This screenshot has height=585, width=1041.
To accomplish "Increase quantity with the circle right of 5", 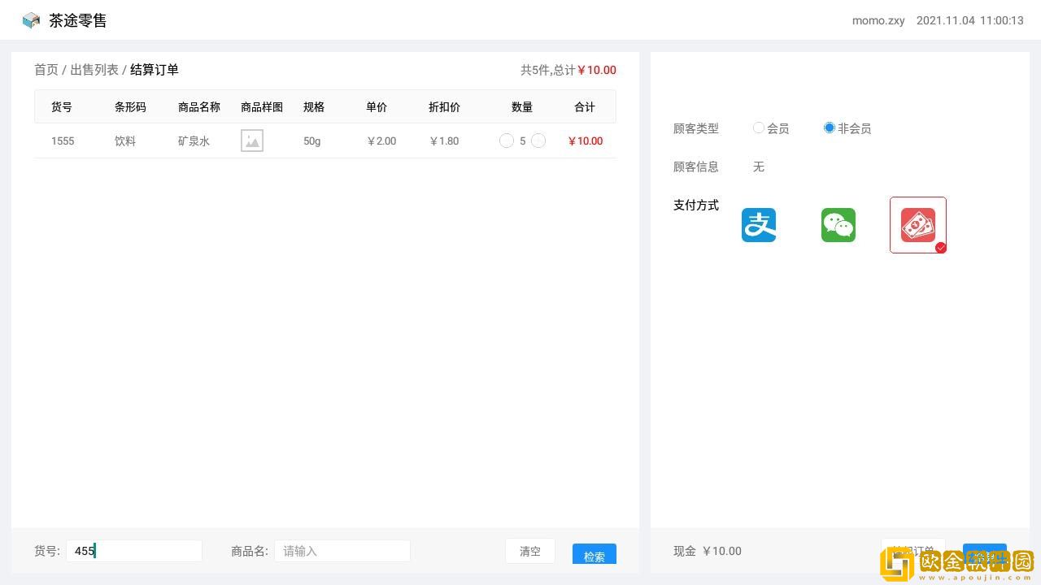I will (538, 141).
